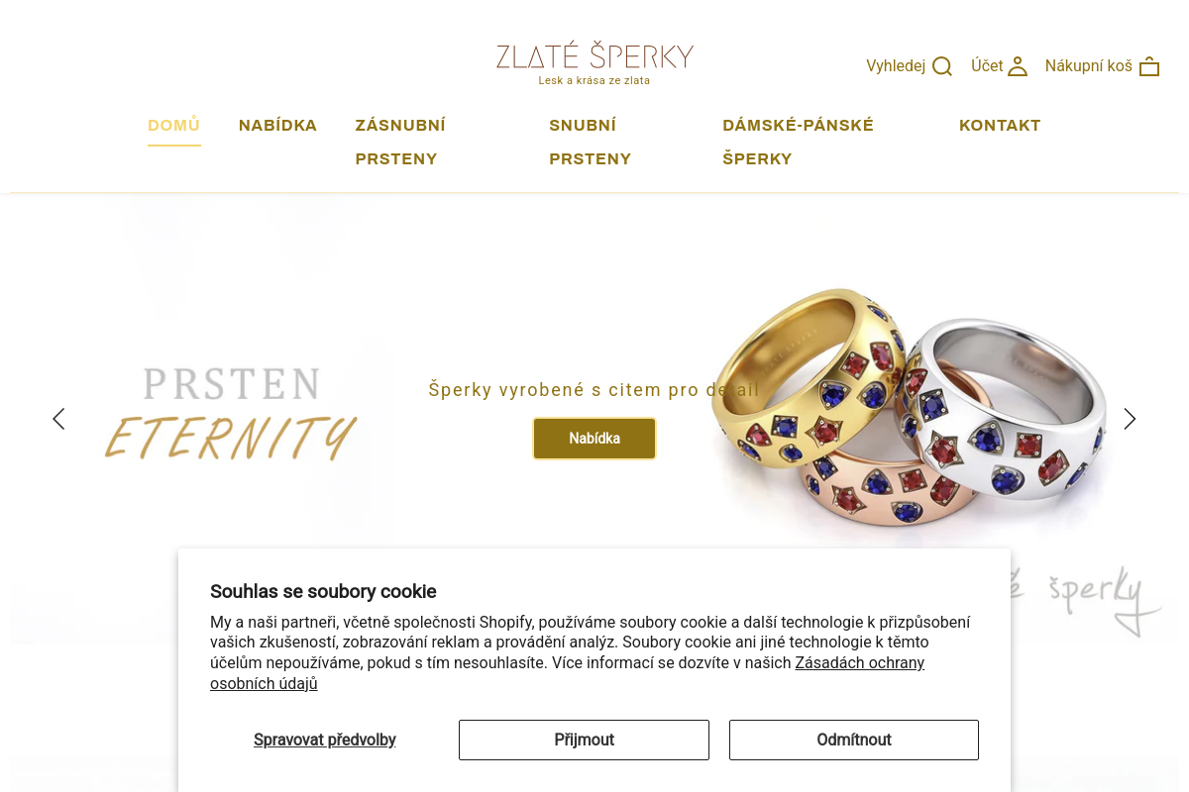
Task: Reject cookies with Odmítnout
Action: pos(853,740)
